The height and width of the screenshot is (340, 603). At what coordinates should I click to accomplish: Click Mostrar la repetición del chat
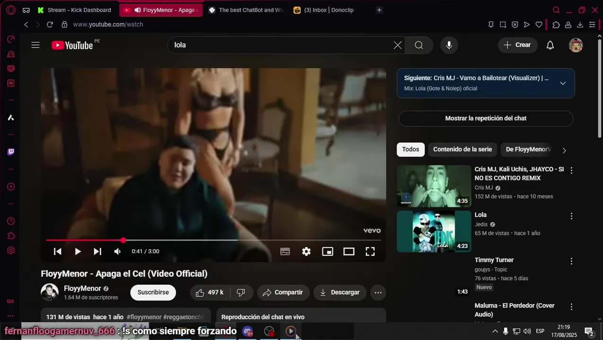[x=486, y=119]
